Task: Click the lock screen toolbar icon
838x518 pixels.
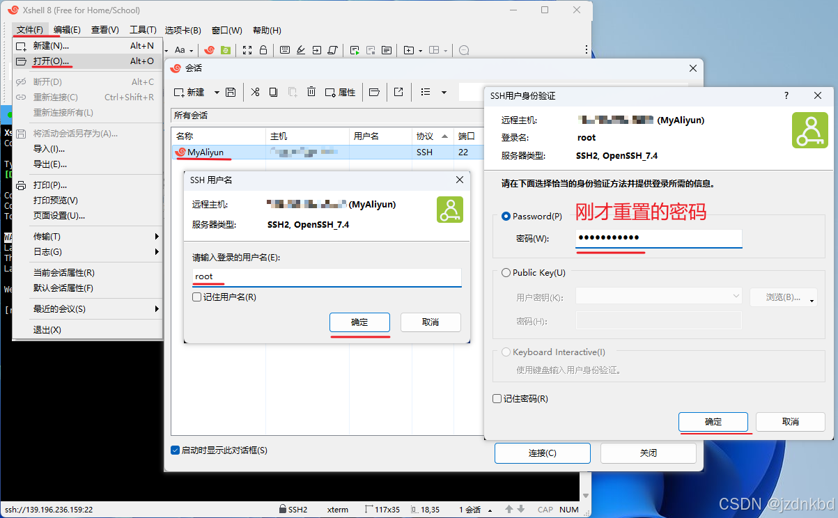Action: pyautogui.click(x=263, y=50)
